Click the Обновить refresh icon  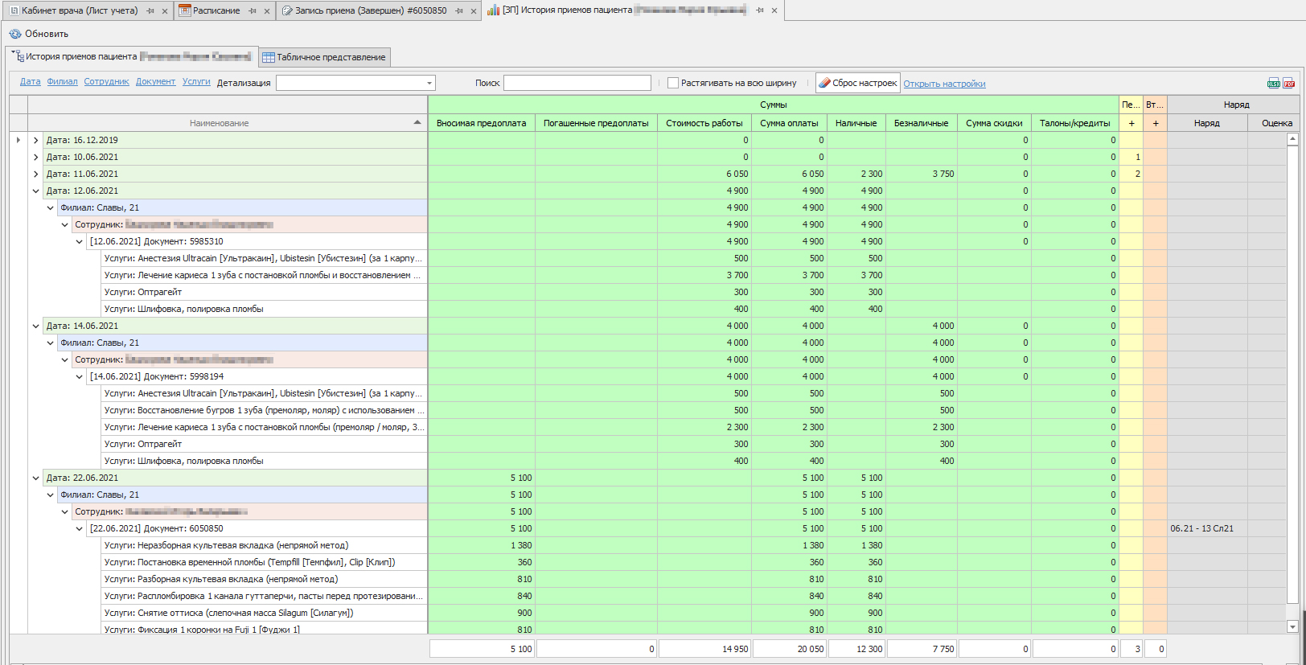tap(14, 34)
